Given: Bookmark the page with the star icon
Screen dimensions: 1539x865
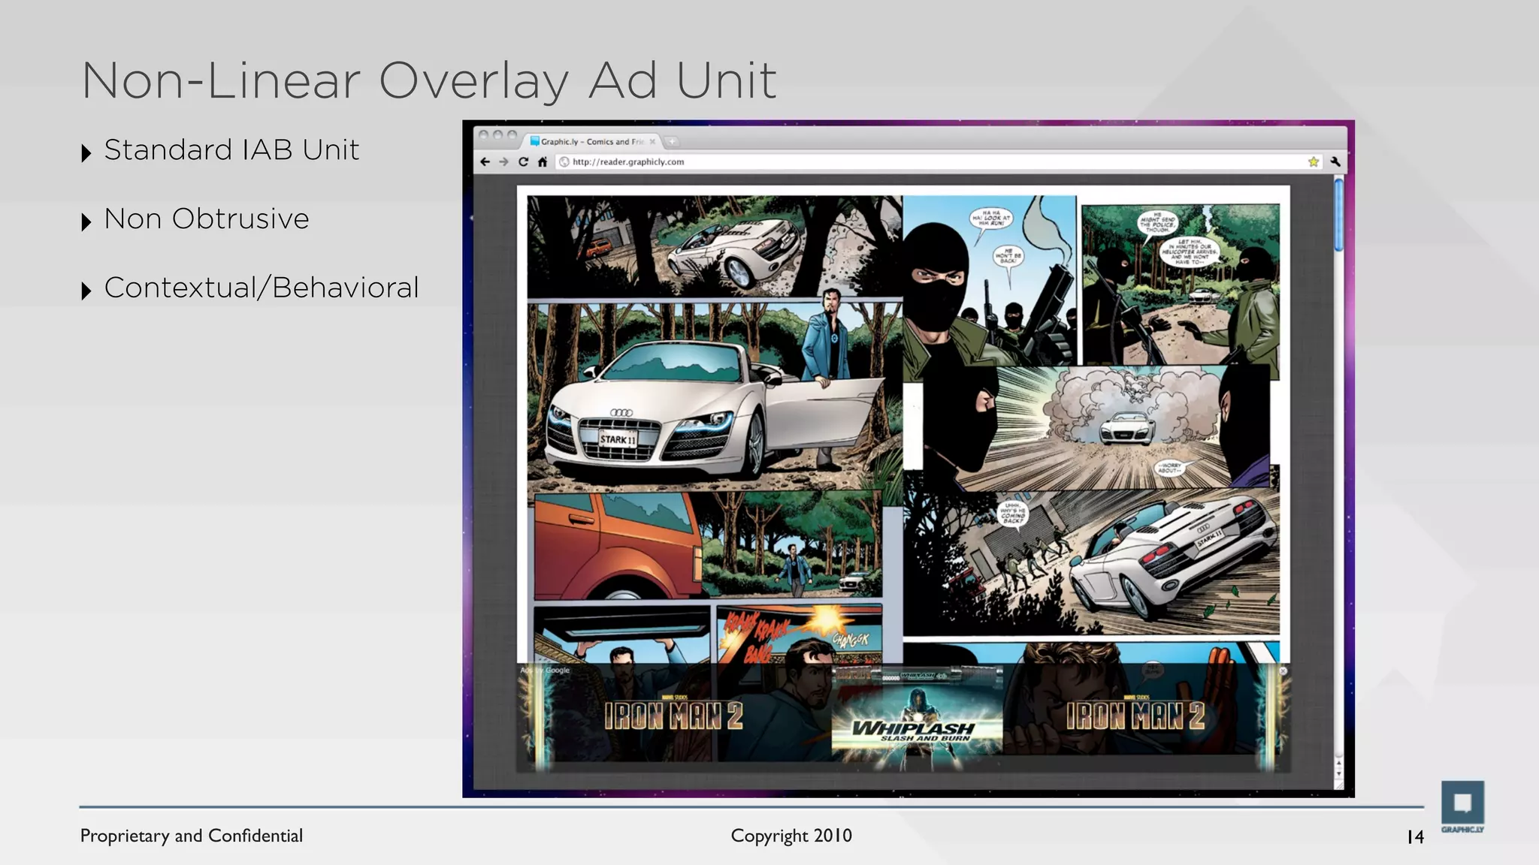Looking at the screenshot, I should [x=1314, y=161].
